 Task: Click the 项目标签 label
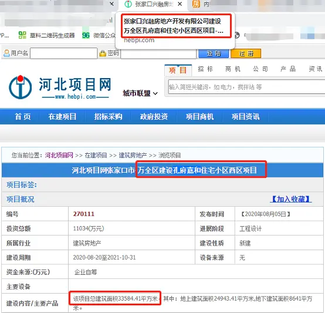tap(22, 184)
